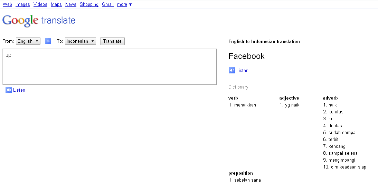The height and width of the screenshot is (194, 378).
Task: Go to Web in the top navigation
Action: coord(7,4)
